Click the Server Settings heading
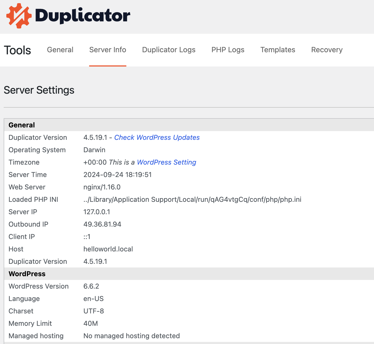This screenshot has height=344, width=374. (x=39, y=90)
